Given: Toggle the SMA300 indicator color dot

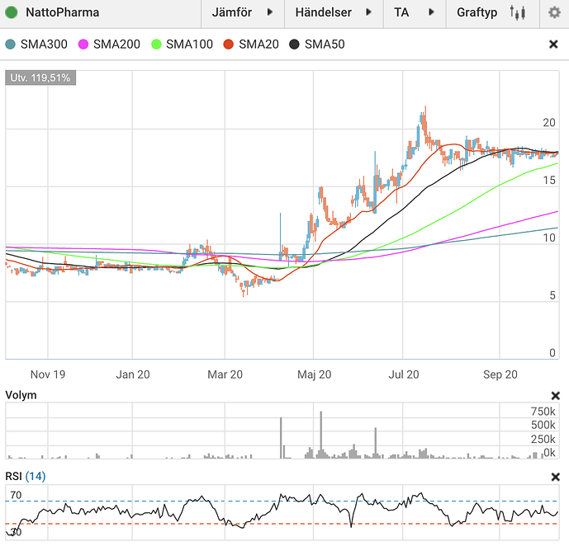Looking at the screenshot, I should [11, 45].
